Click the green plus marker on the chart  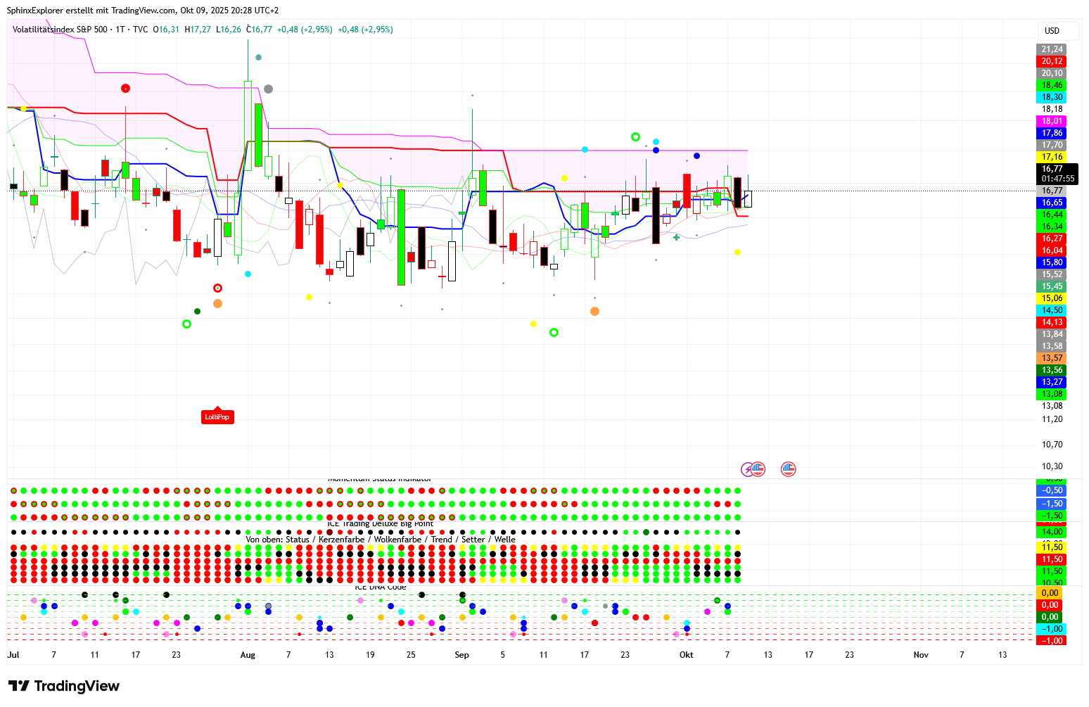tap(676, 238)
